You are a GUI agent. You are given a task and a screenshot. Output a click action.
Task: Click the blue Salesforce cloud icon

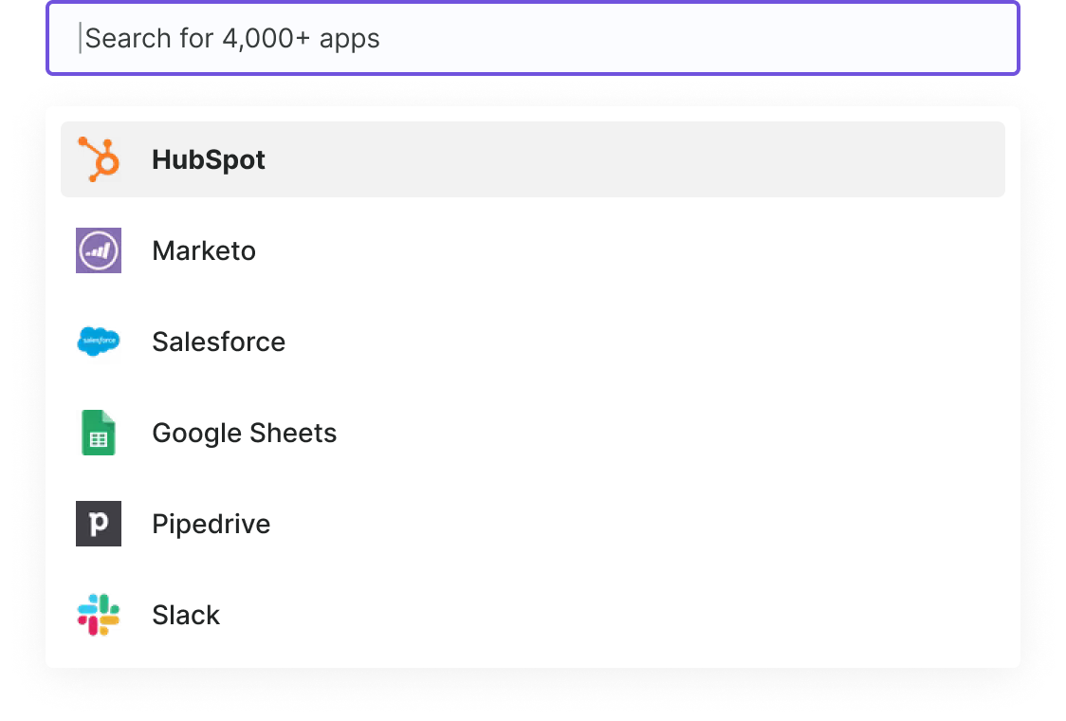click(99, 342)
